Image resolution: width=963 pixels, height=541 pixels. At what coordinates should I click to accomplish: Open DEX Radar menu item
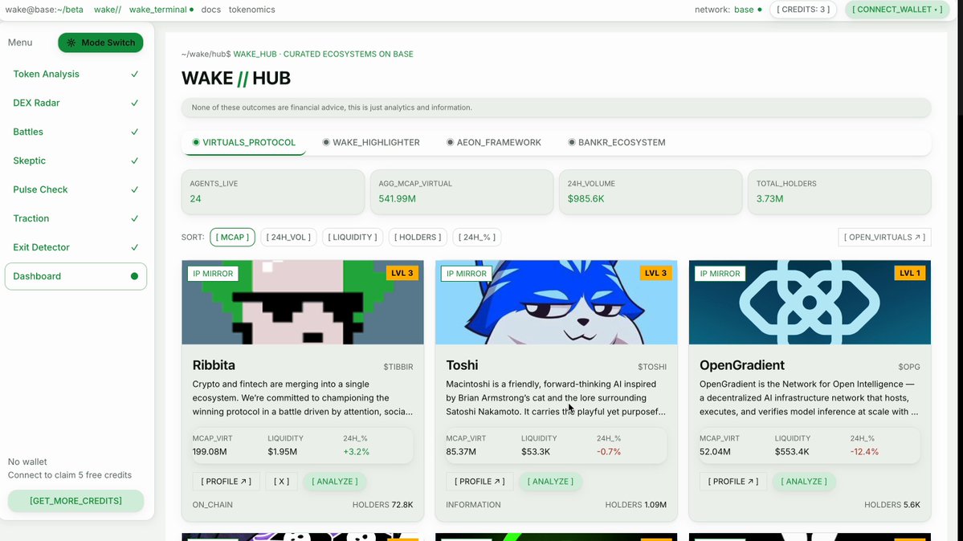75,103
